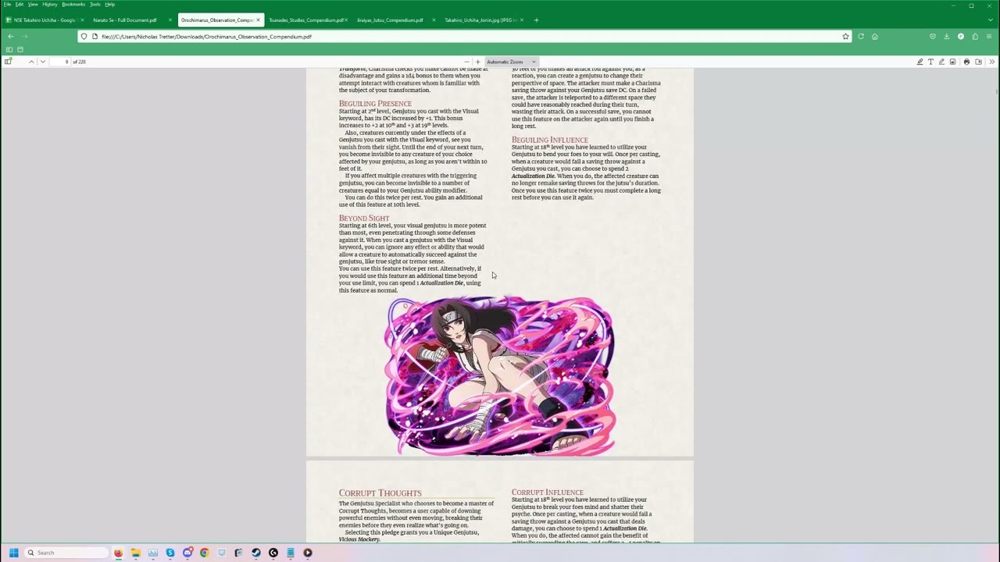This screenshot has height=562, width=1000.
Task: Zoom out with the minus button
Action: (466, 62)
